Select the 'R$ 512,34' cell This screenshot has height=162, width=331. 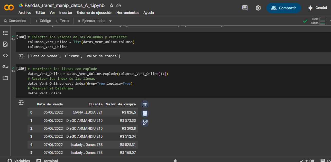128,136
